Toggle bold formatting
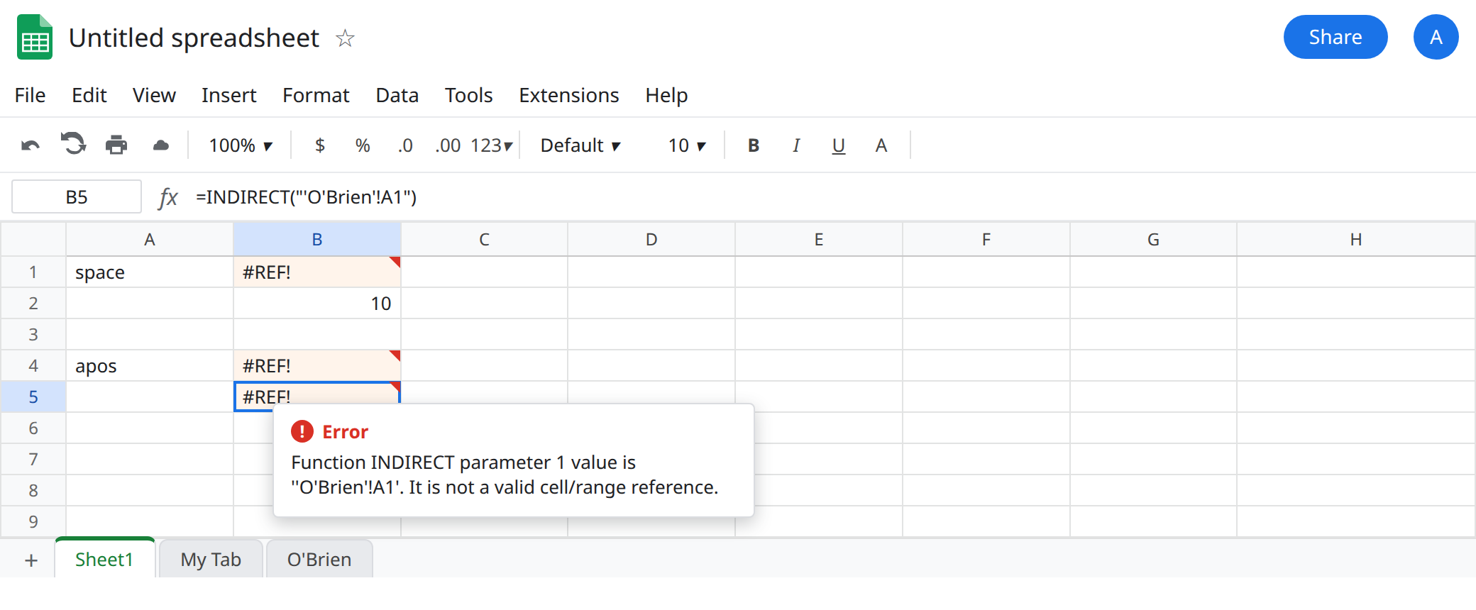 pos(754,145)
